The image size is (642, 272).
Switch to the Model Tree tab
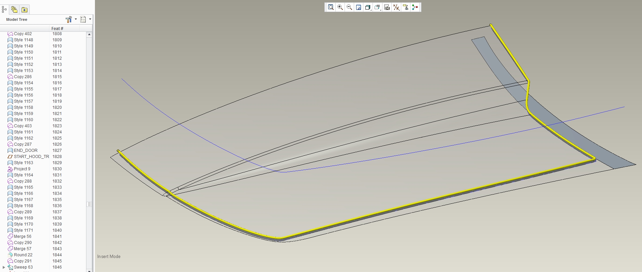(4, 10)
